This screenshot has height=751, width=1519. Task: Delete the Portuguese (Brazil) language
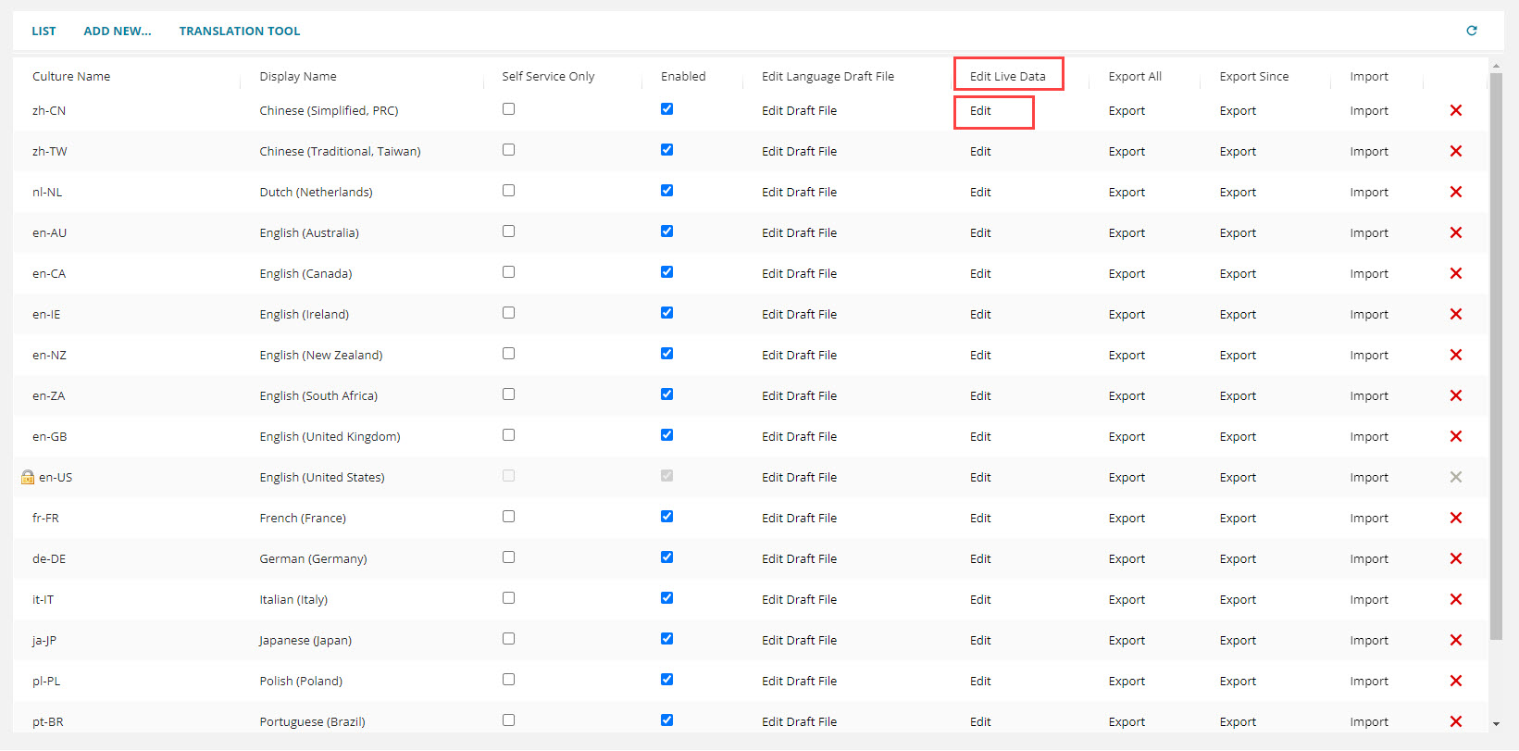1455,721
